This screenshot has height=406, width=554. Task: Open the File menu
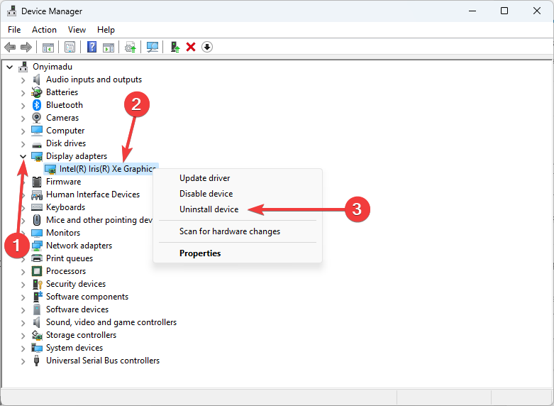click(14, 30)
